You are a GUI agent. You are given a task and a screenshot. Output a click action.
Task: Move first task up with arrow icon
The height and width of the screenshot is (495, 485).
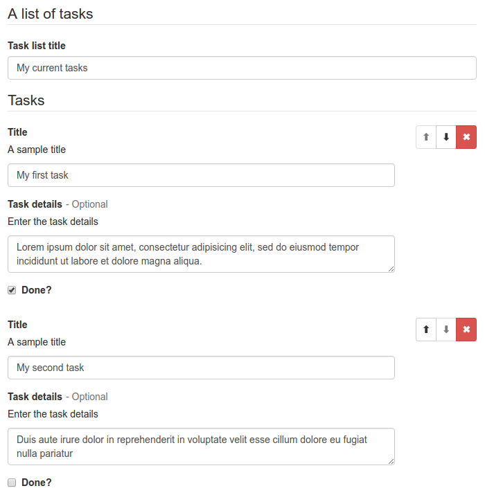(426, 137)
